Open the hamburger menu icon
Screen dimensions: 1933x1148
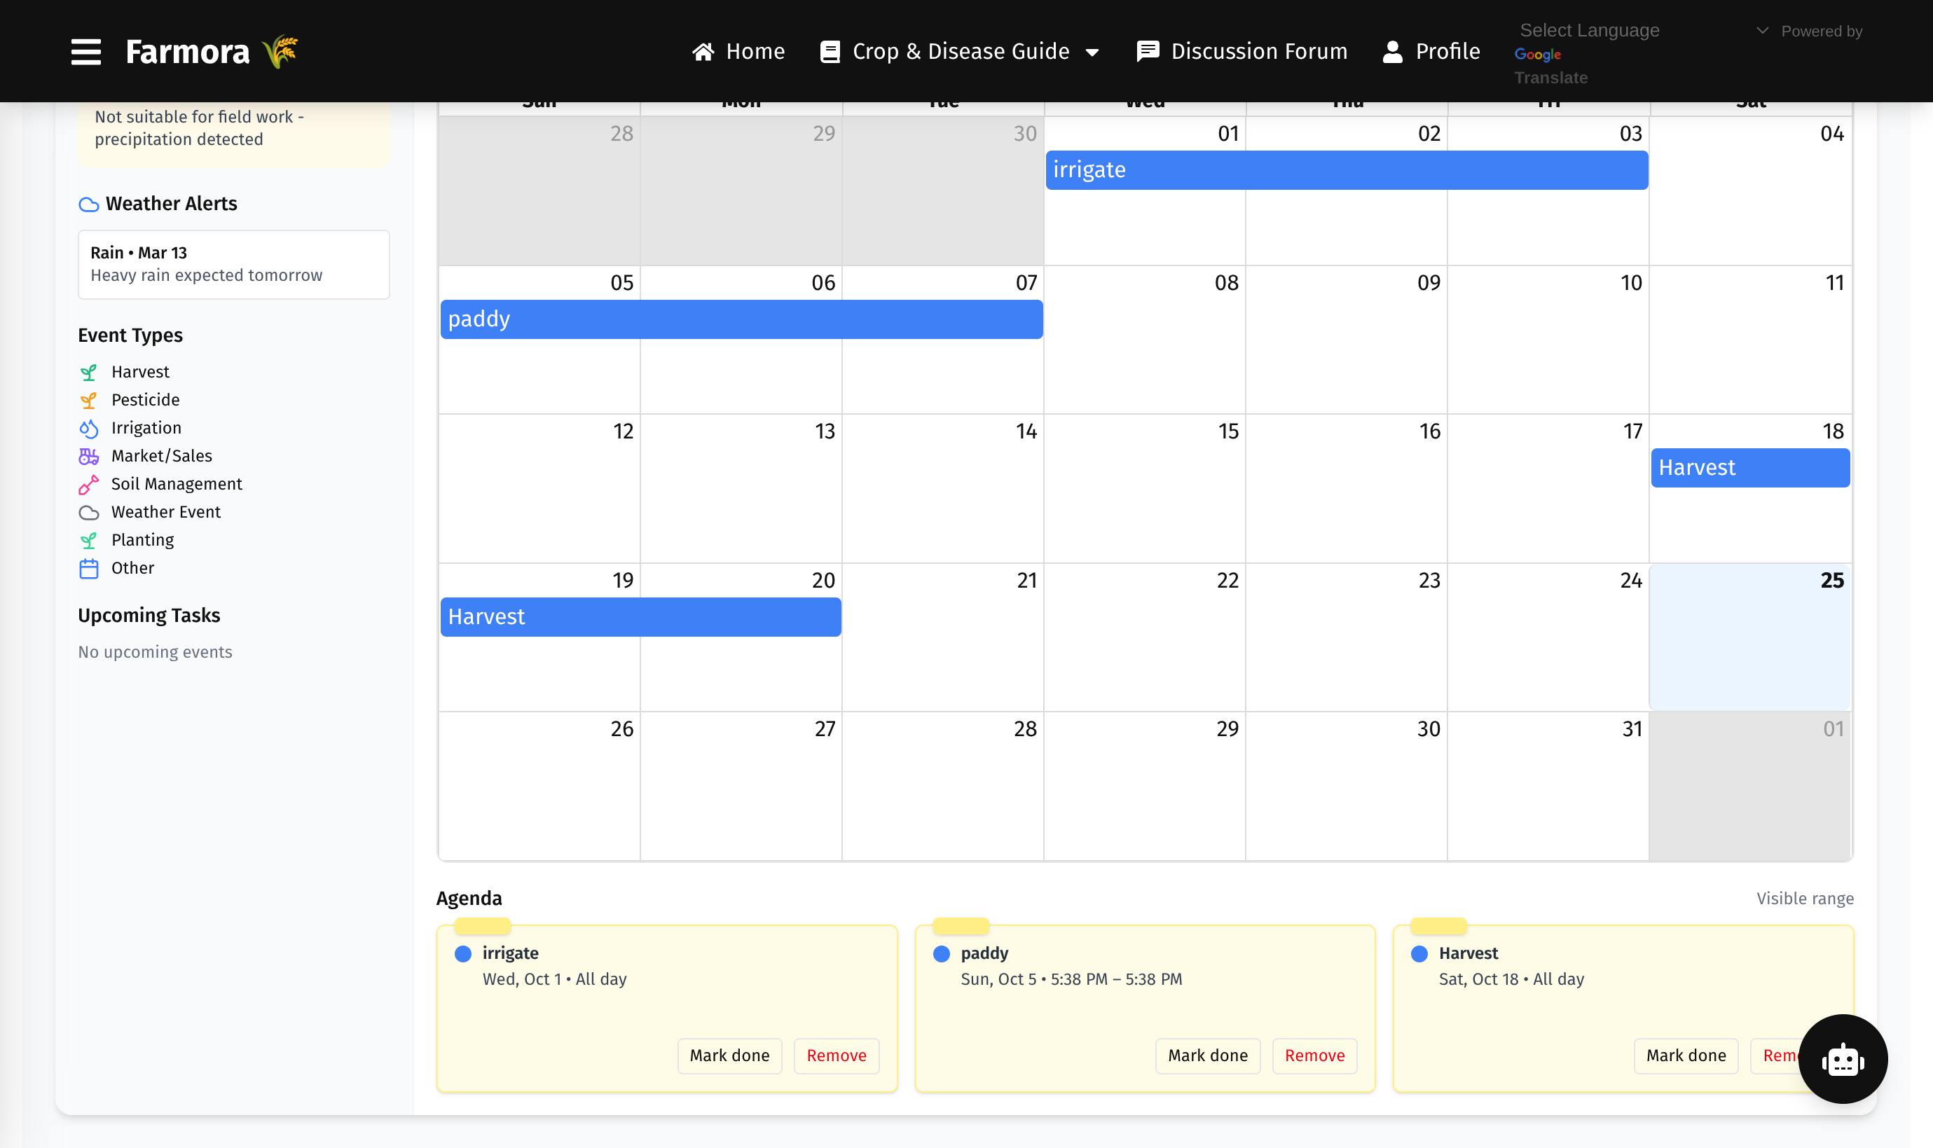click(x=86, y=52)
